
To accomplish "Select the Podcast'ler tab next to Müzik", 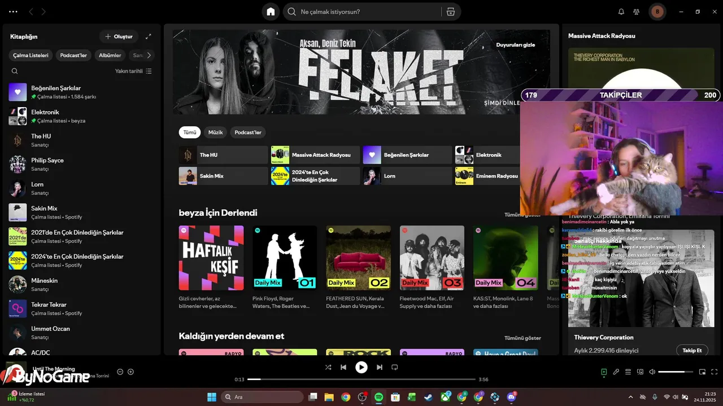I will [248, 133].
